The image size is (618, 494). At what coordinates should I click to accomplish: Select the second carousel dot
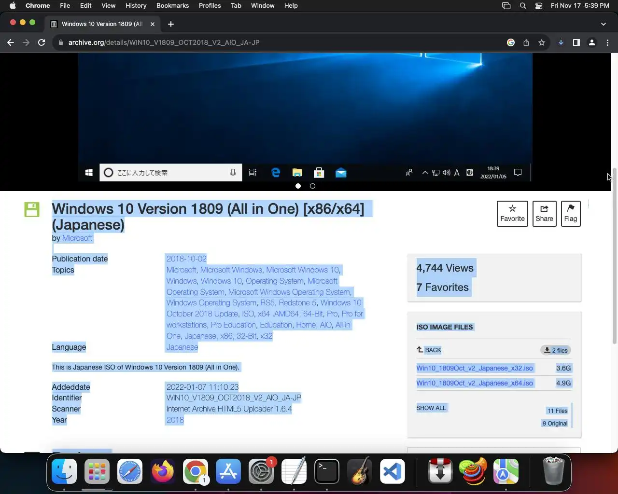coord(312,186)
